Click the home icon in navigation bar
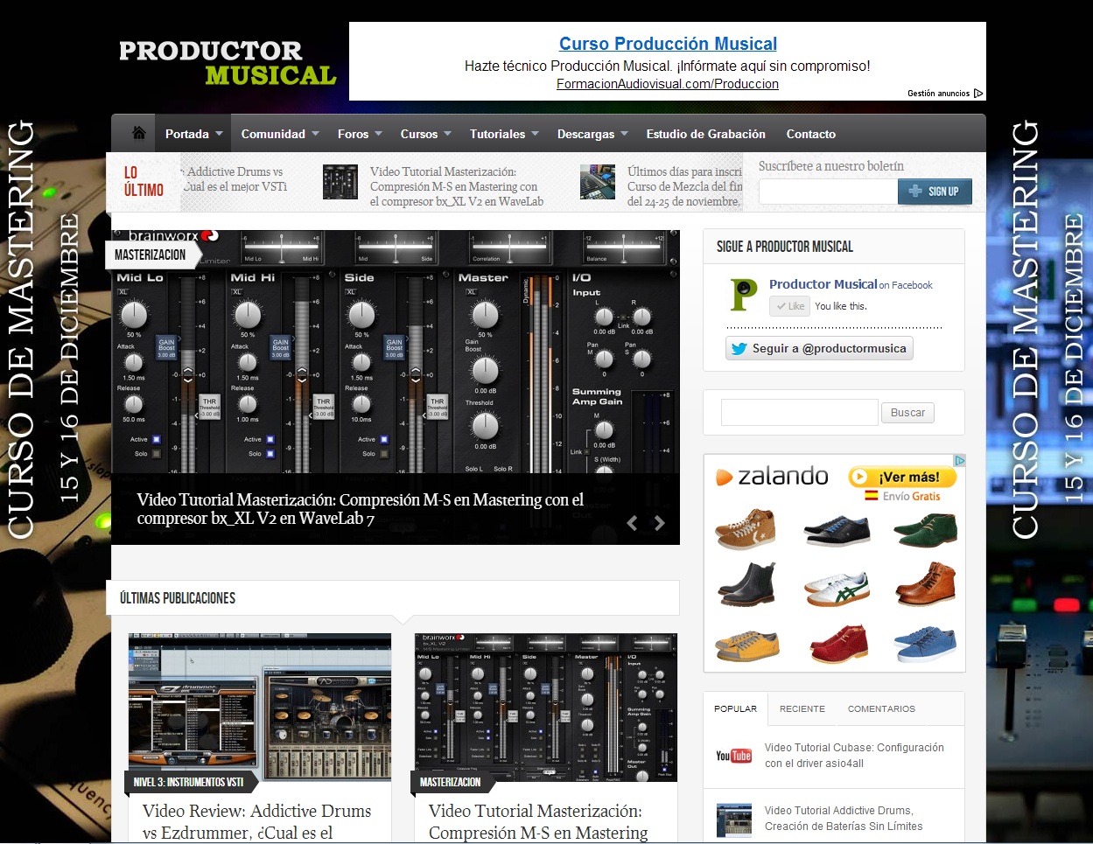 [x=138, y=133]
